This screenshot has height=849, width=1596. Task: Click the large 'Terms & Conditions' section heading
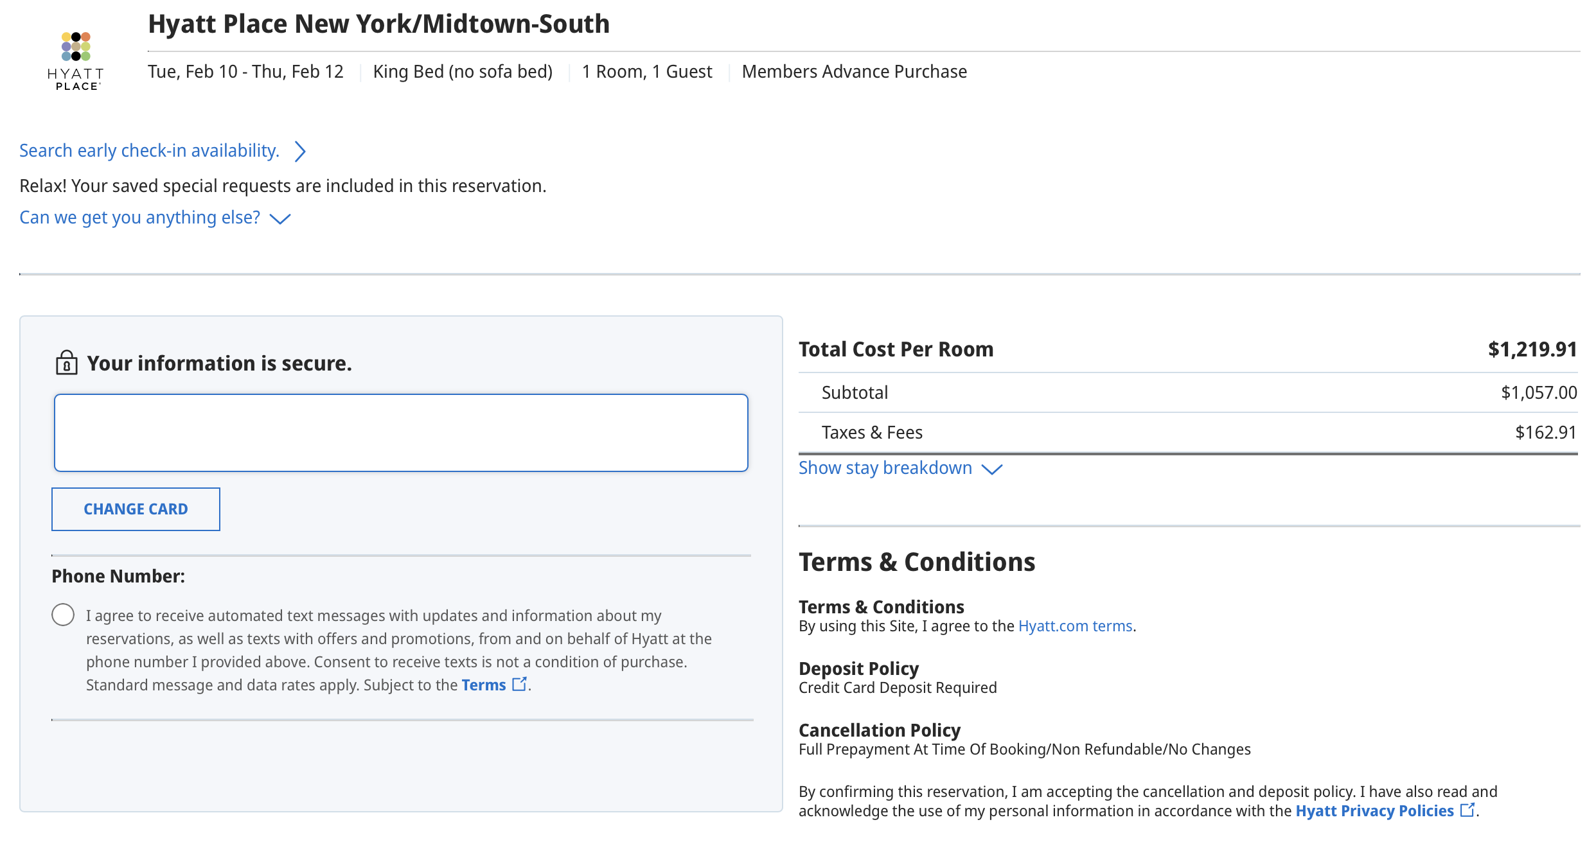pos(917,562)
